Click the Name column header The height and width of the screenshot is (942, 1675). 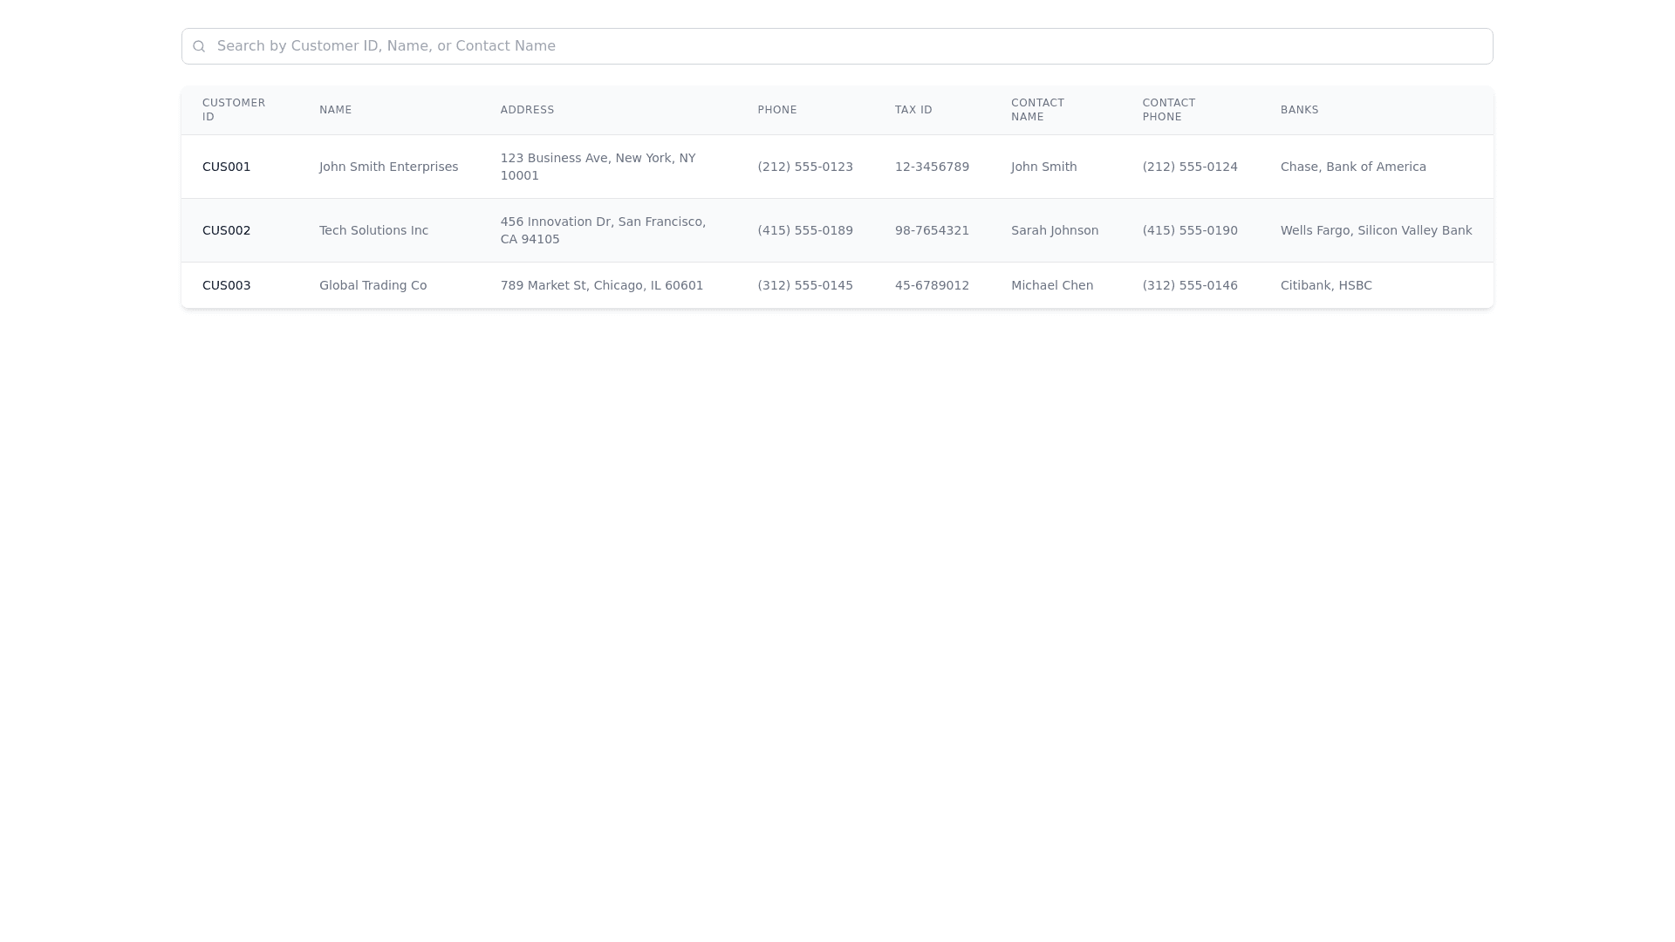[335, 110]
